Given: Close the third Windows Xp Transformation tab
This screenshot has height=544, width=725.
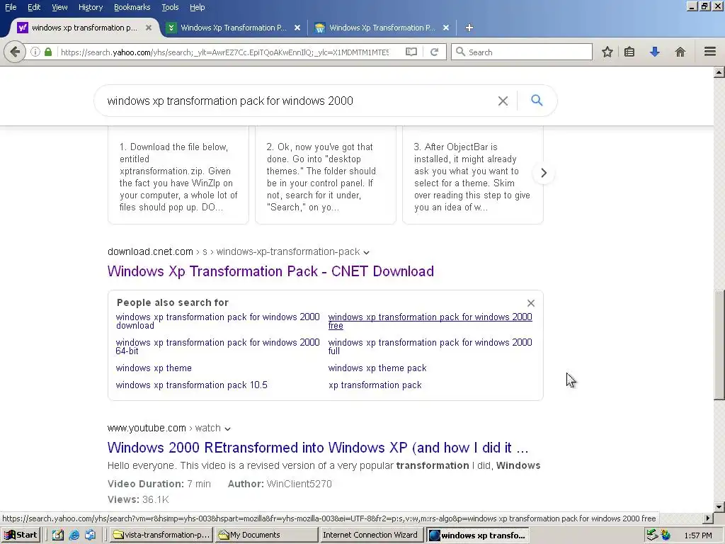Looking at the screenshot, I should pyautogui.click(x=446, y=28).
